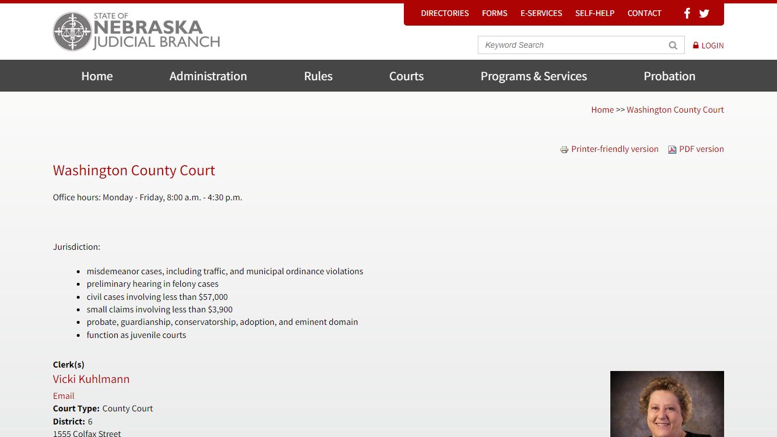Image resolution: width=777 pixels, height=437 pixels.
Task: Click the 'Clerk(s)' label
Action: point(68,365)
